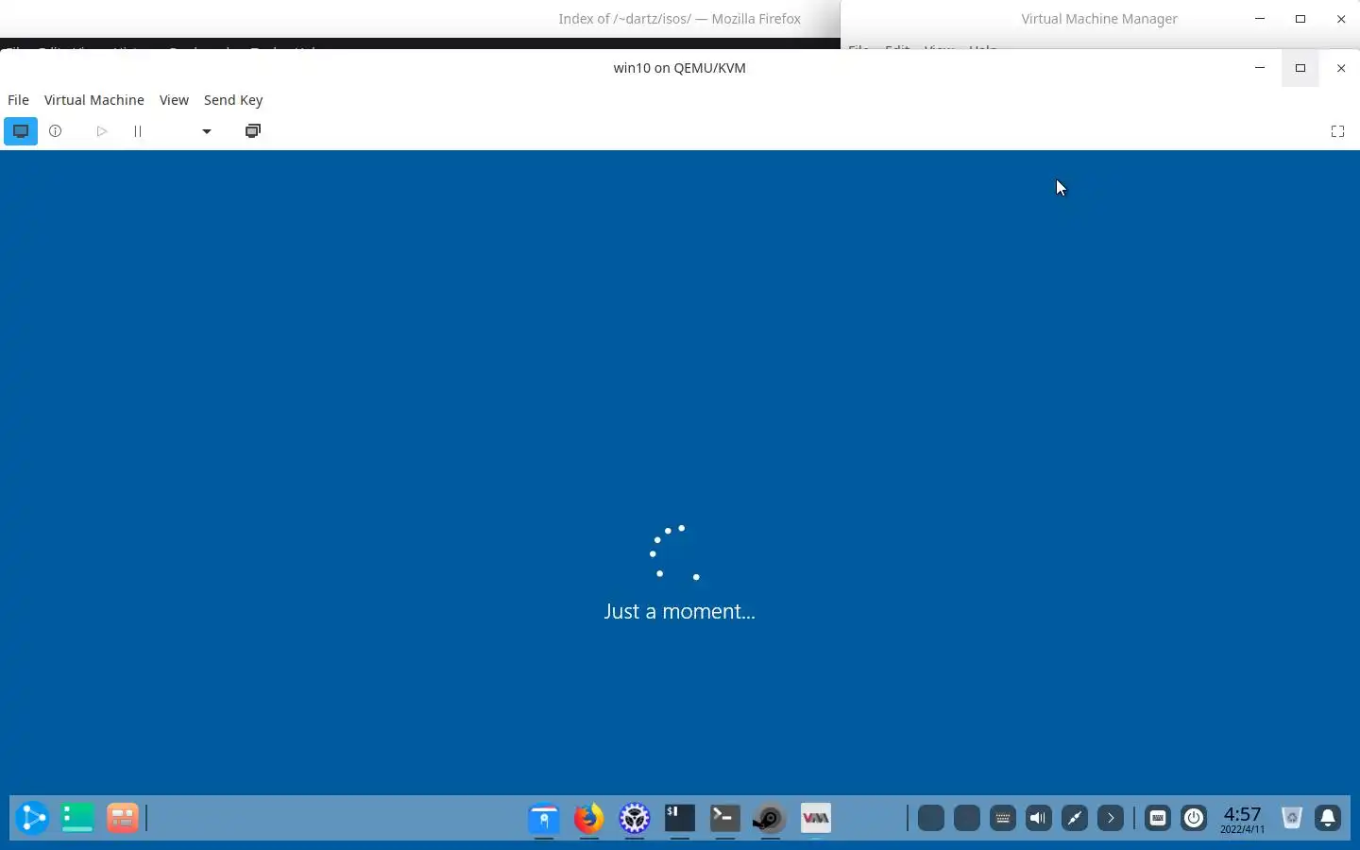This screenshot has width=1360, height=850.
Task: Click the green show-desktop dock icon
Action: pos(77,818)
